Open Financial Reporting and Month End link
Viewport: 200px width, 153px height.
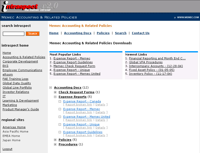coord(157,59)
